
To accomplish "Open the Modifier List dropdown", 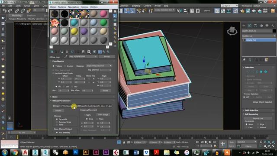I will click(x=259, y=36).
